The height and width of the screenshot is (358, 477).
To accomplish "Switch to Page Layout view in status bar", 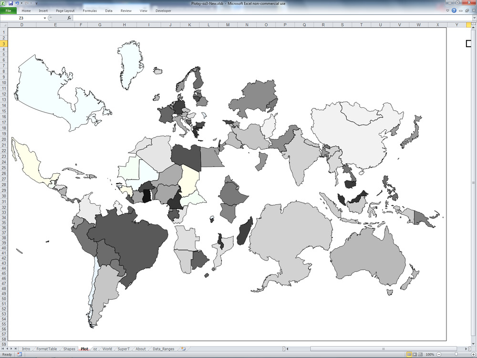I will click(x=415, y=354).
